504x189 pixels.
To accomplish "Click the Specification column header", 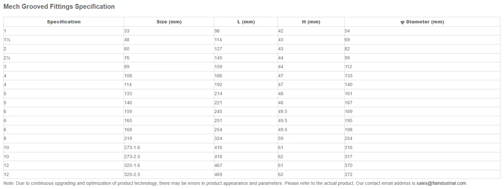I will pyautogui.click(x=64, y=22).
